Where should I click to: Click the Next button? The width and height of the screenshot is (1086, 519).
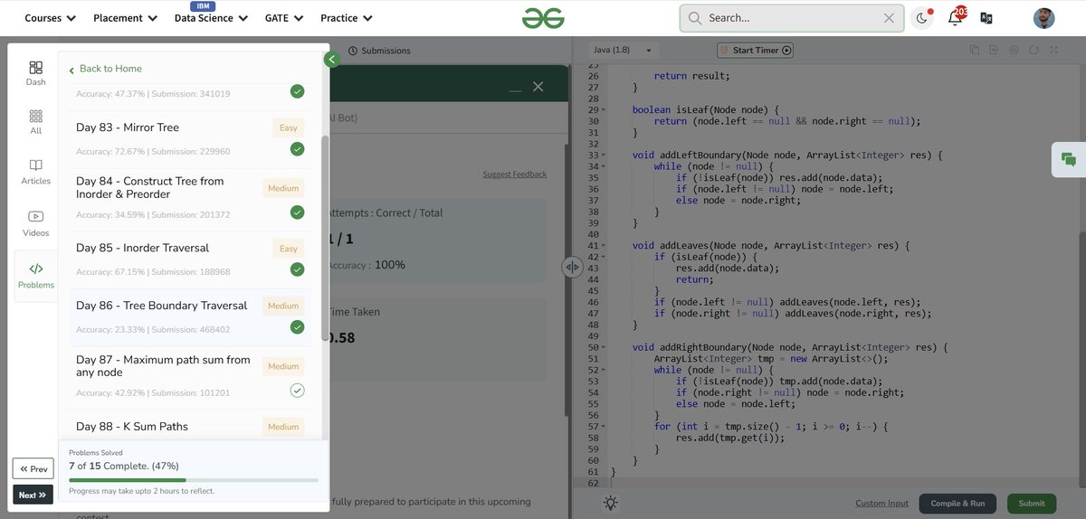point(33,495)
